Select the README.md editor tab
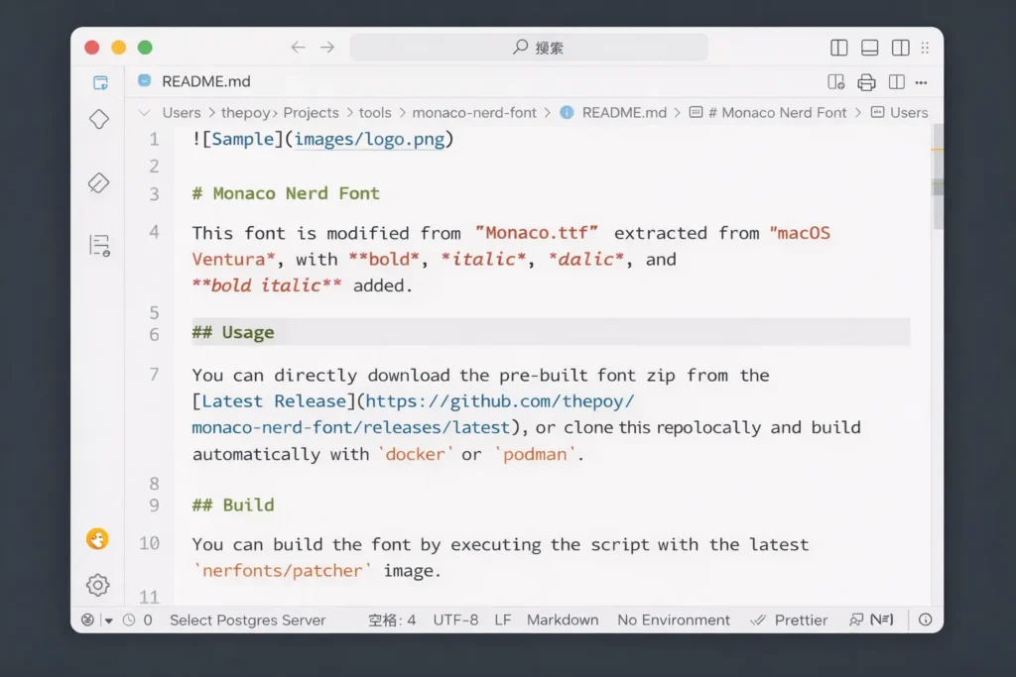Viewport: 1016px width, 677px height. (205, 82)
